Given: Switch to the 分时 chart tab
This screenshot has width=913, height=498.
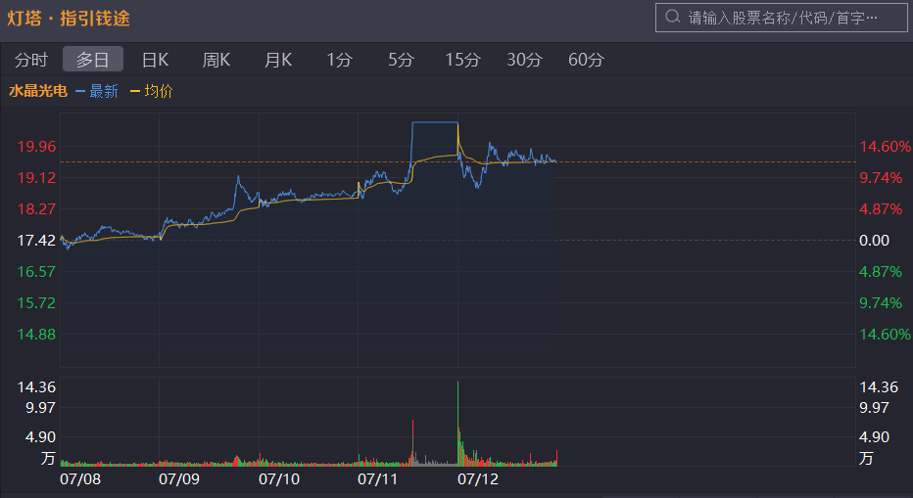Looking at the screenshot, I should pos(30,60).
